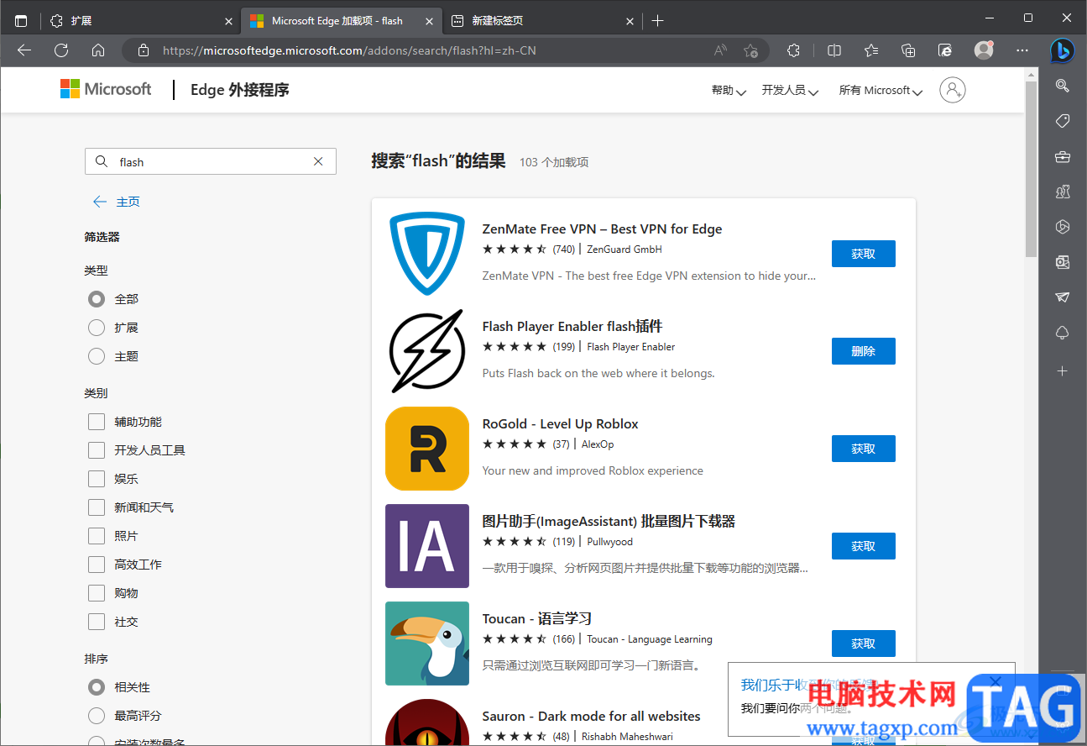Screen dimensions: 1087x746
Task: Open Settings and more ellipsis menu
Action: click(x=1022, y=50)
